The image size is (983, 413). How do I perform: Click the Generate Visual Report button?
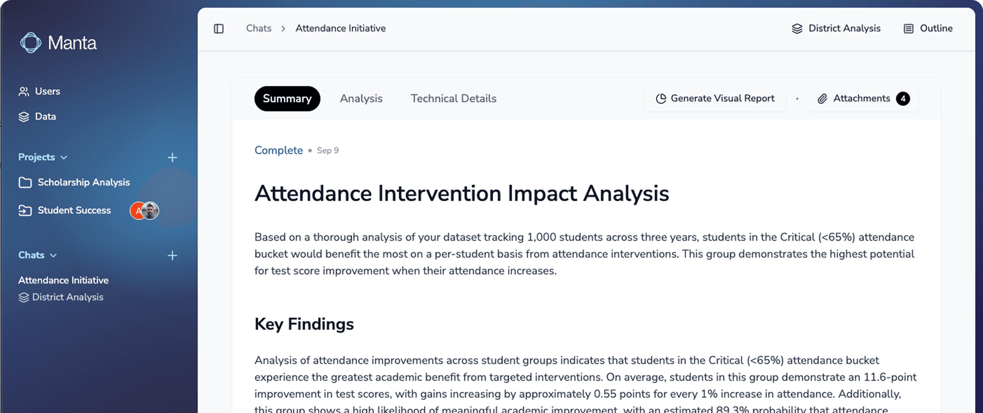(715, 99)
